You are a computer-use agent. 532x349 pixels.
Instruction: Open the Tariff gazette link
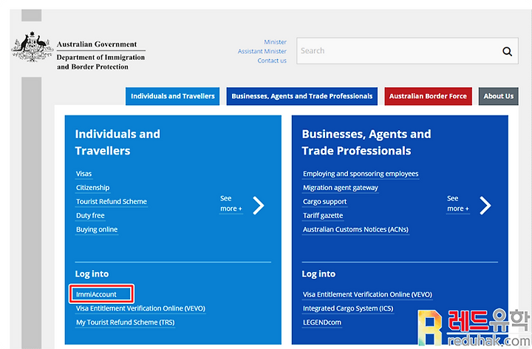[323, 216]
